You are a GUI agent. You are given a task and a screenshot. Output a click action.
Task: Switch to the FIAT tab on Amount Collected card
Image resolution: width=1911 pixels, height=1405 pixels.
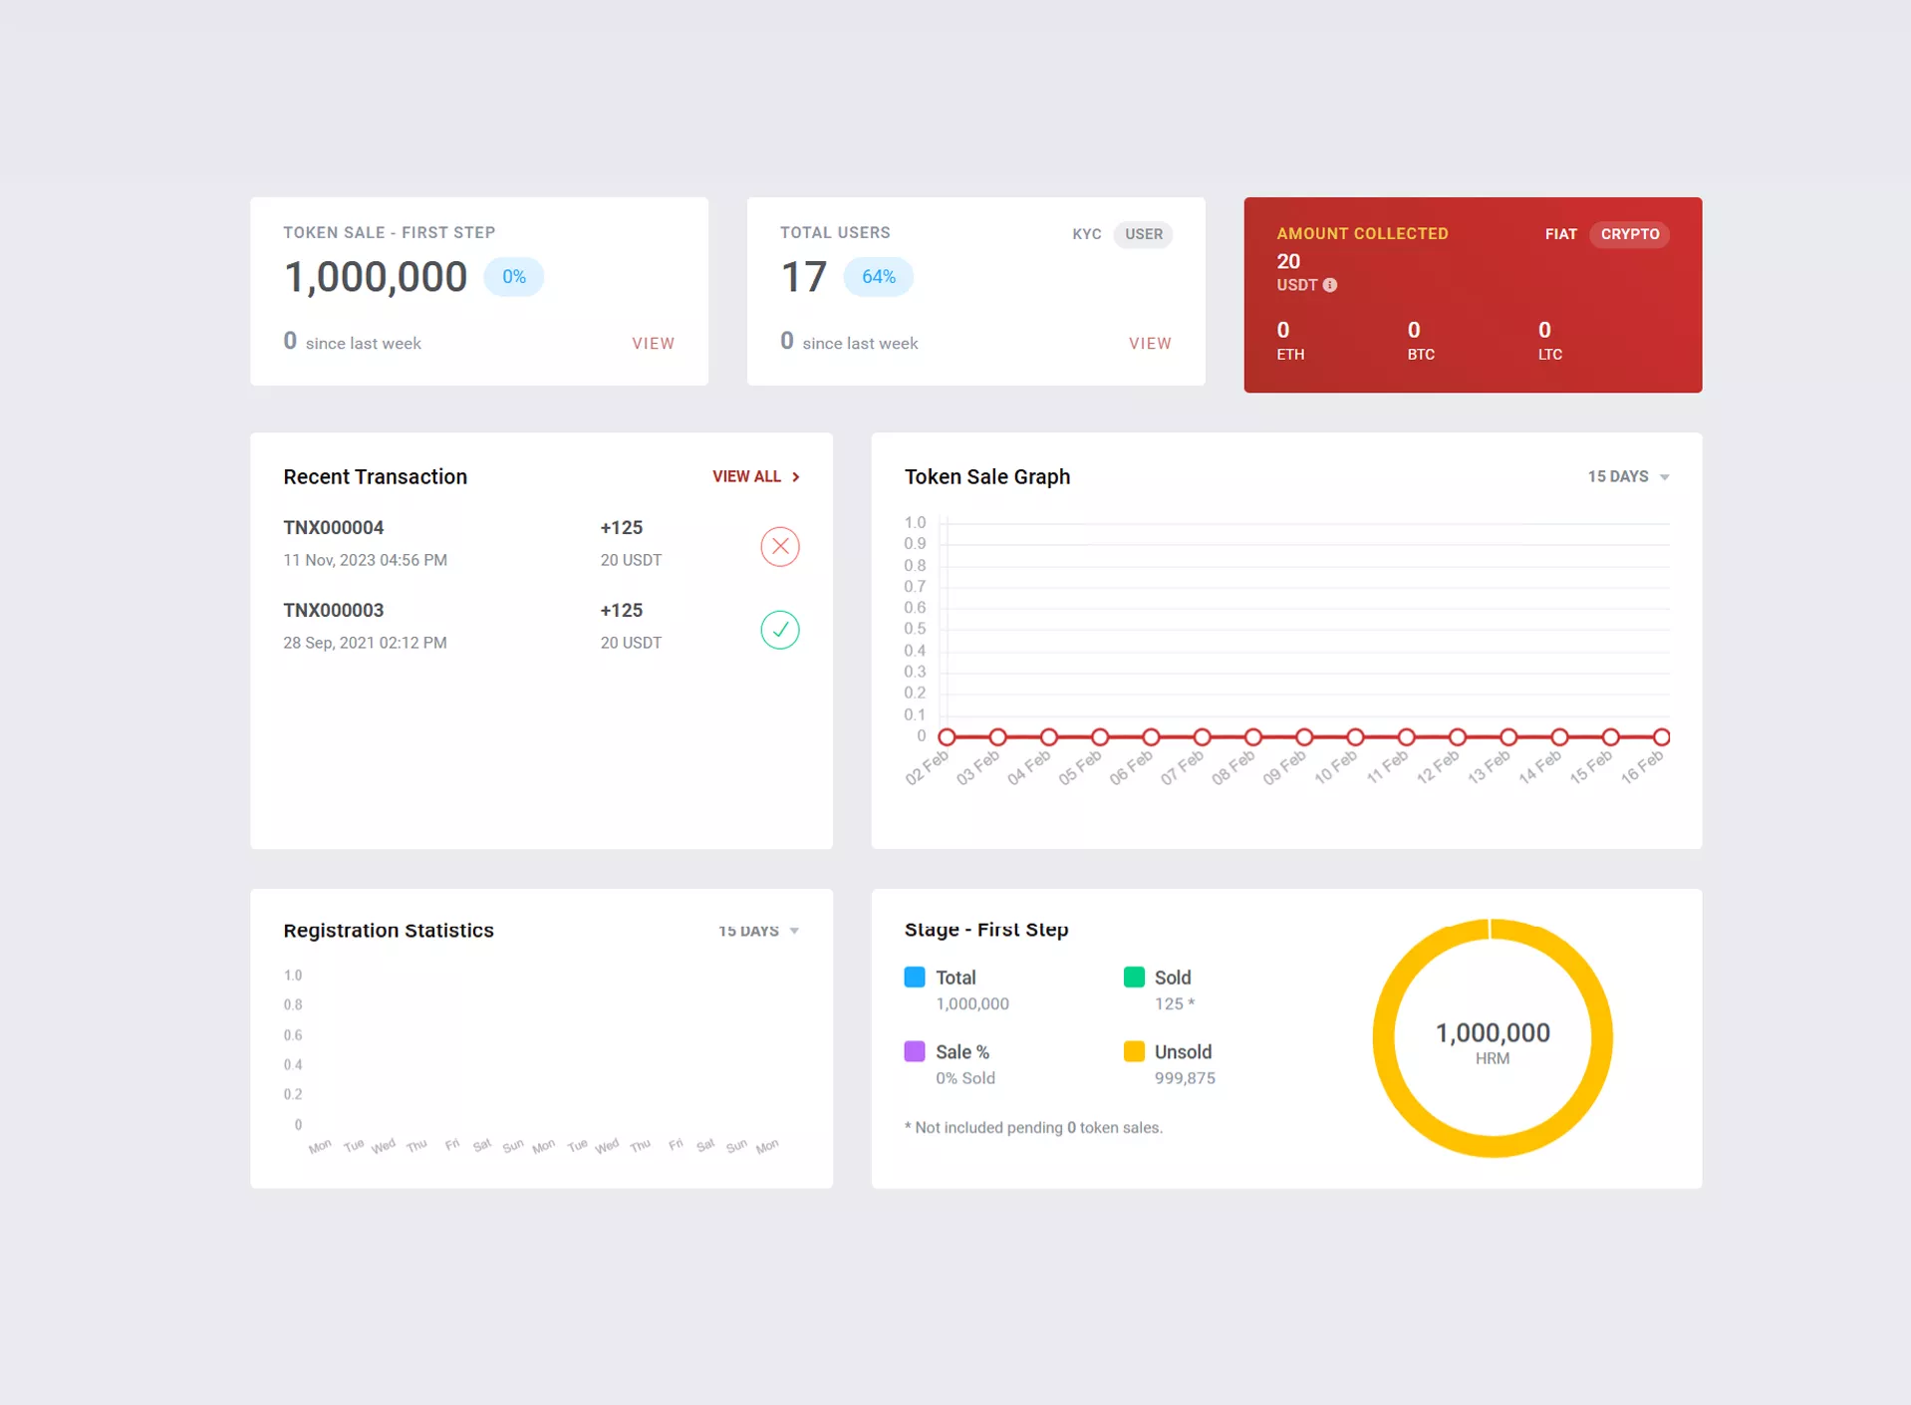click(x=1559, y=234)
